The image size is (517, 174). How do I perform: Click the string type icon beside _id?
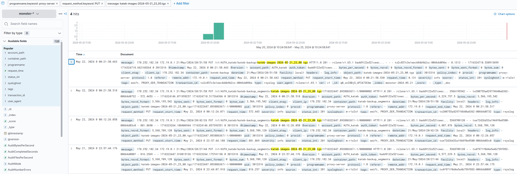[x=5, y=109]
